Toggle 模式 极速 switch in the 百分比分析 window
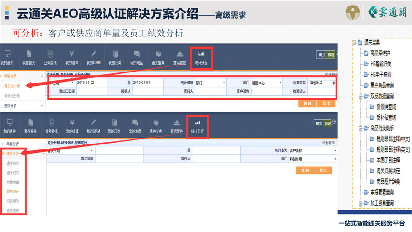The width and height of the screenshot is (412, 232). (x=325, y=55)
